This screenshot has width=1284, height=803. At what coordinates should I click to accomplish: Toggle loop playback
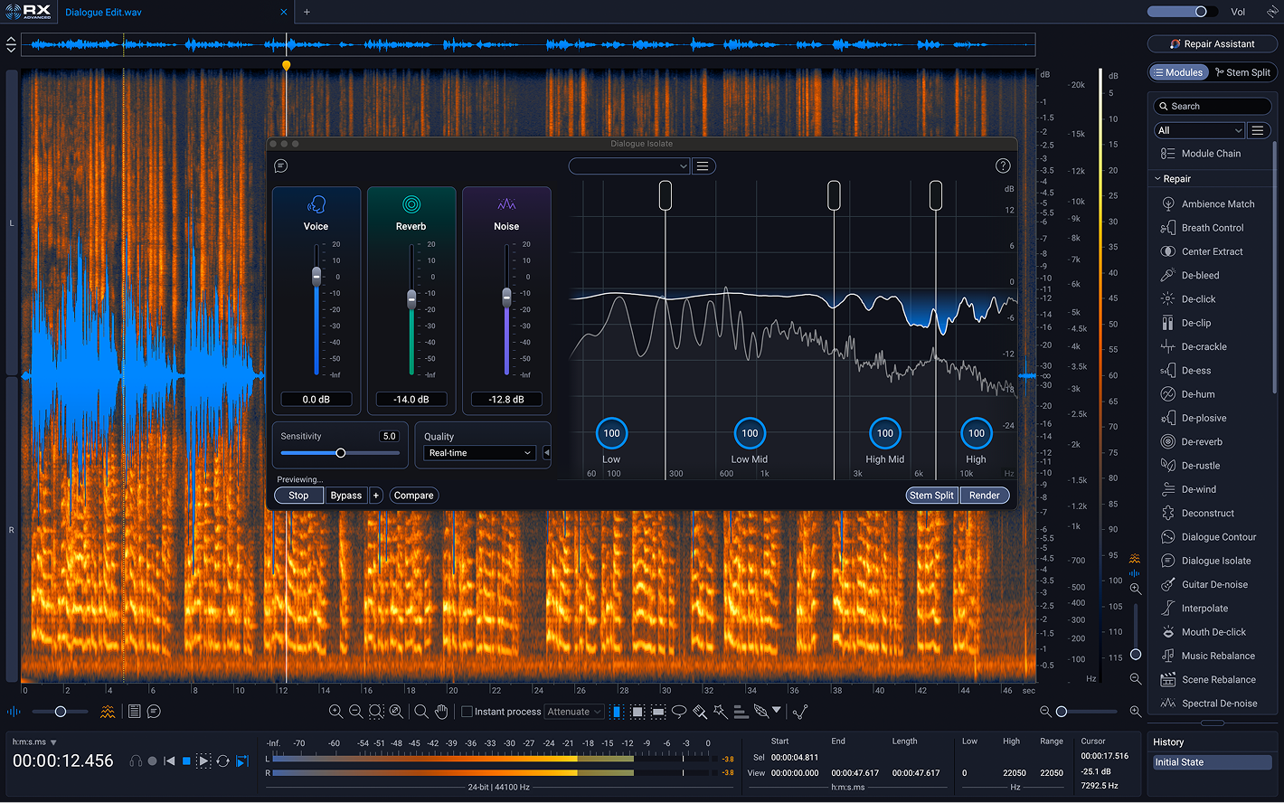click(x=222, y=761)
